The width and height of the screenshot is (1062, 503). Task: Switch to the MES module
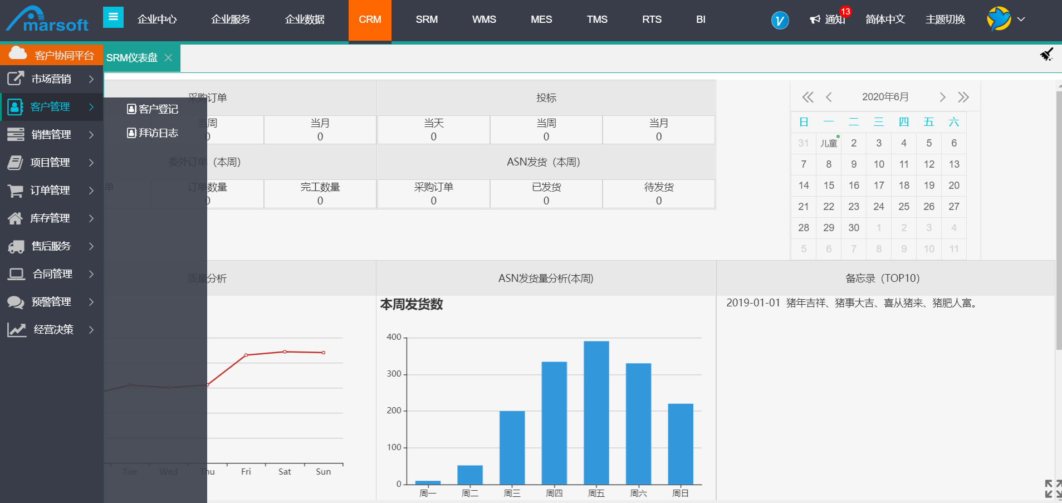[541, 19]
